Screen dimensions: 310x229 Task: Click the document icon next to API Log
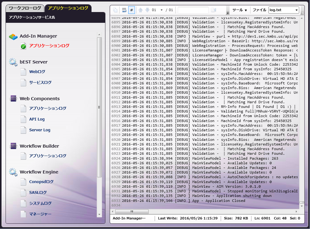pos(23,120)
